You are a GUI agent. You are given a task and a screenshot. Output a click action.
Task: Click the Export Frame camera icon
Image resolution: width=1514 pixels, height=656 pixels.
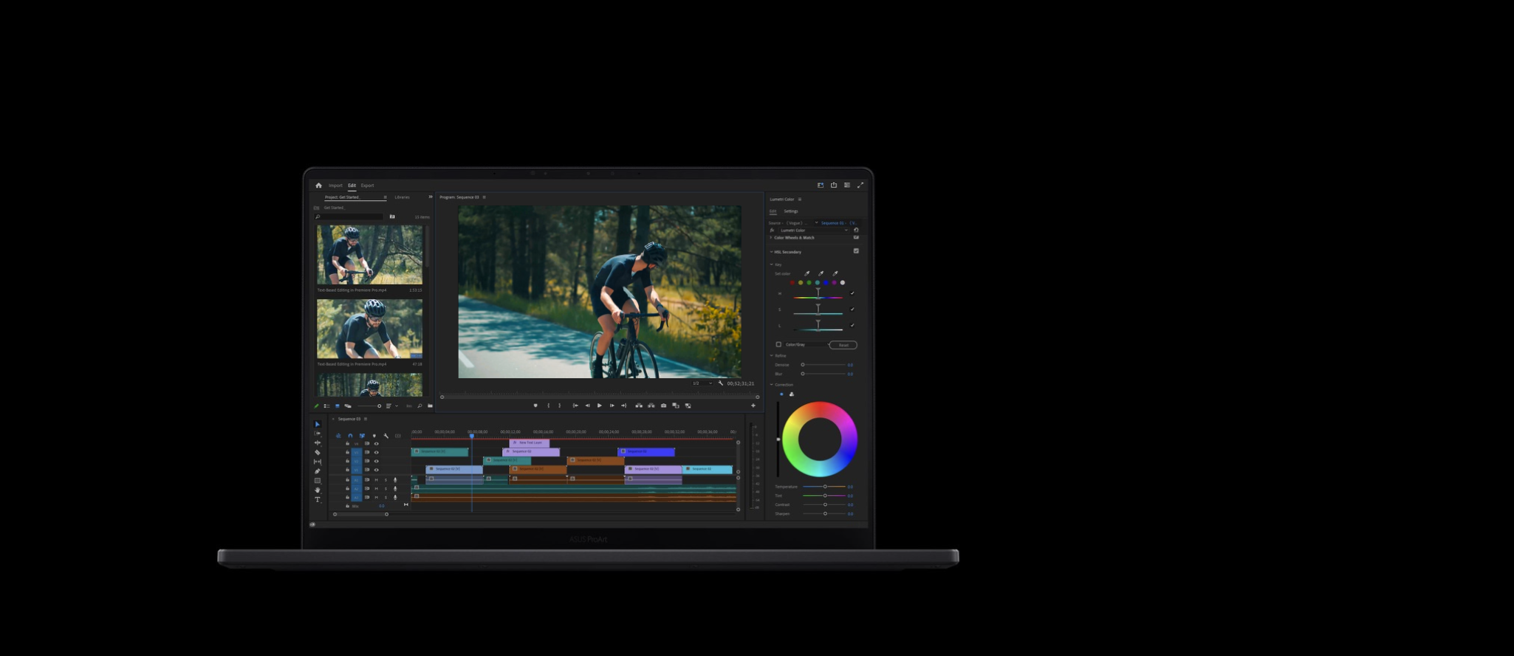point(663,406)
